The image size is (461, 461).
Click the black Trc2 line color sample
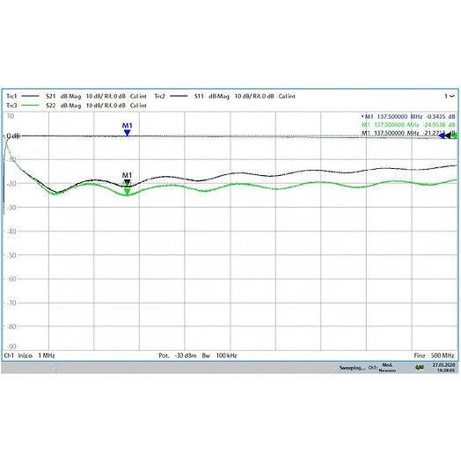click(x=179, y=96)
